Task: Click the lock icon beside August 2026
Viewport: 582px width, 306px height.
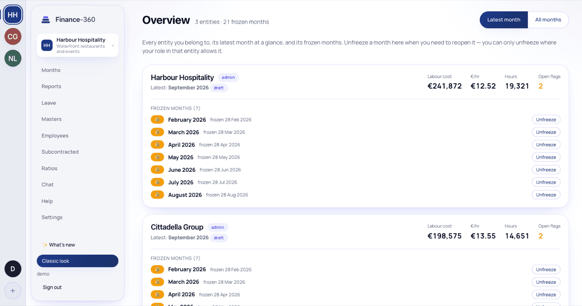Action: pyautogui.click(x=157, y=195)
